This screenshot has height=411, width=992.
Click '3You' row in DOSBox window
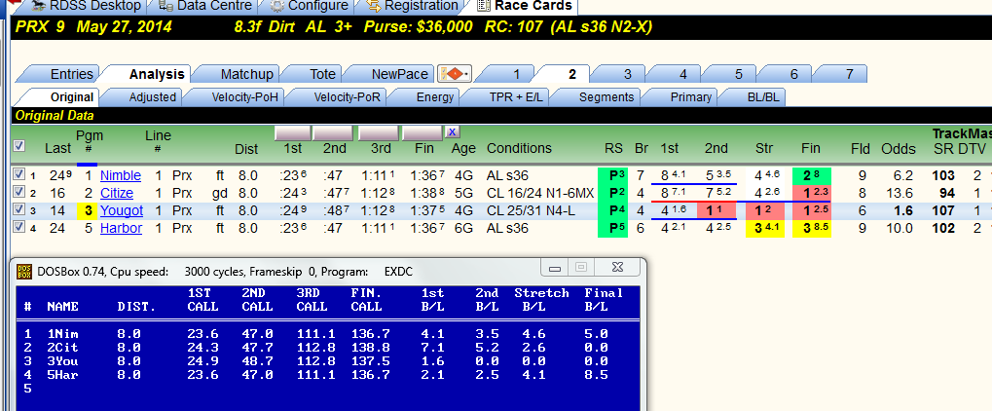point(316,362)
